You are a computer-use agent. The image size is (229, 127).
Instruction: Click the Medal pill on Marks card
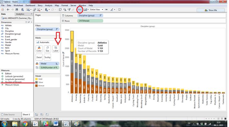tap(49, 63)
